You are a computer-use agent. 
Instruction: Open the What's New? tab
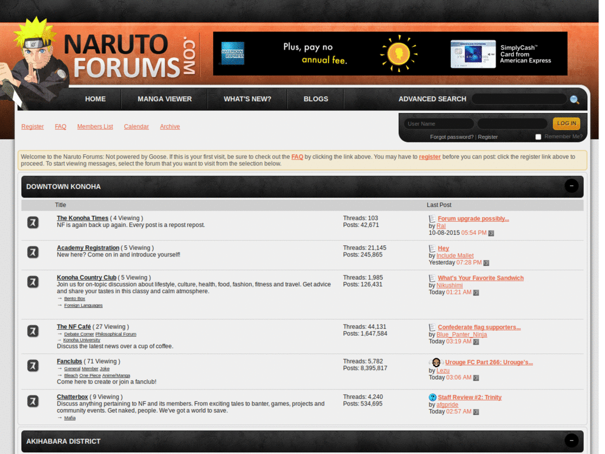(x=248, y=99)
